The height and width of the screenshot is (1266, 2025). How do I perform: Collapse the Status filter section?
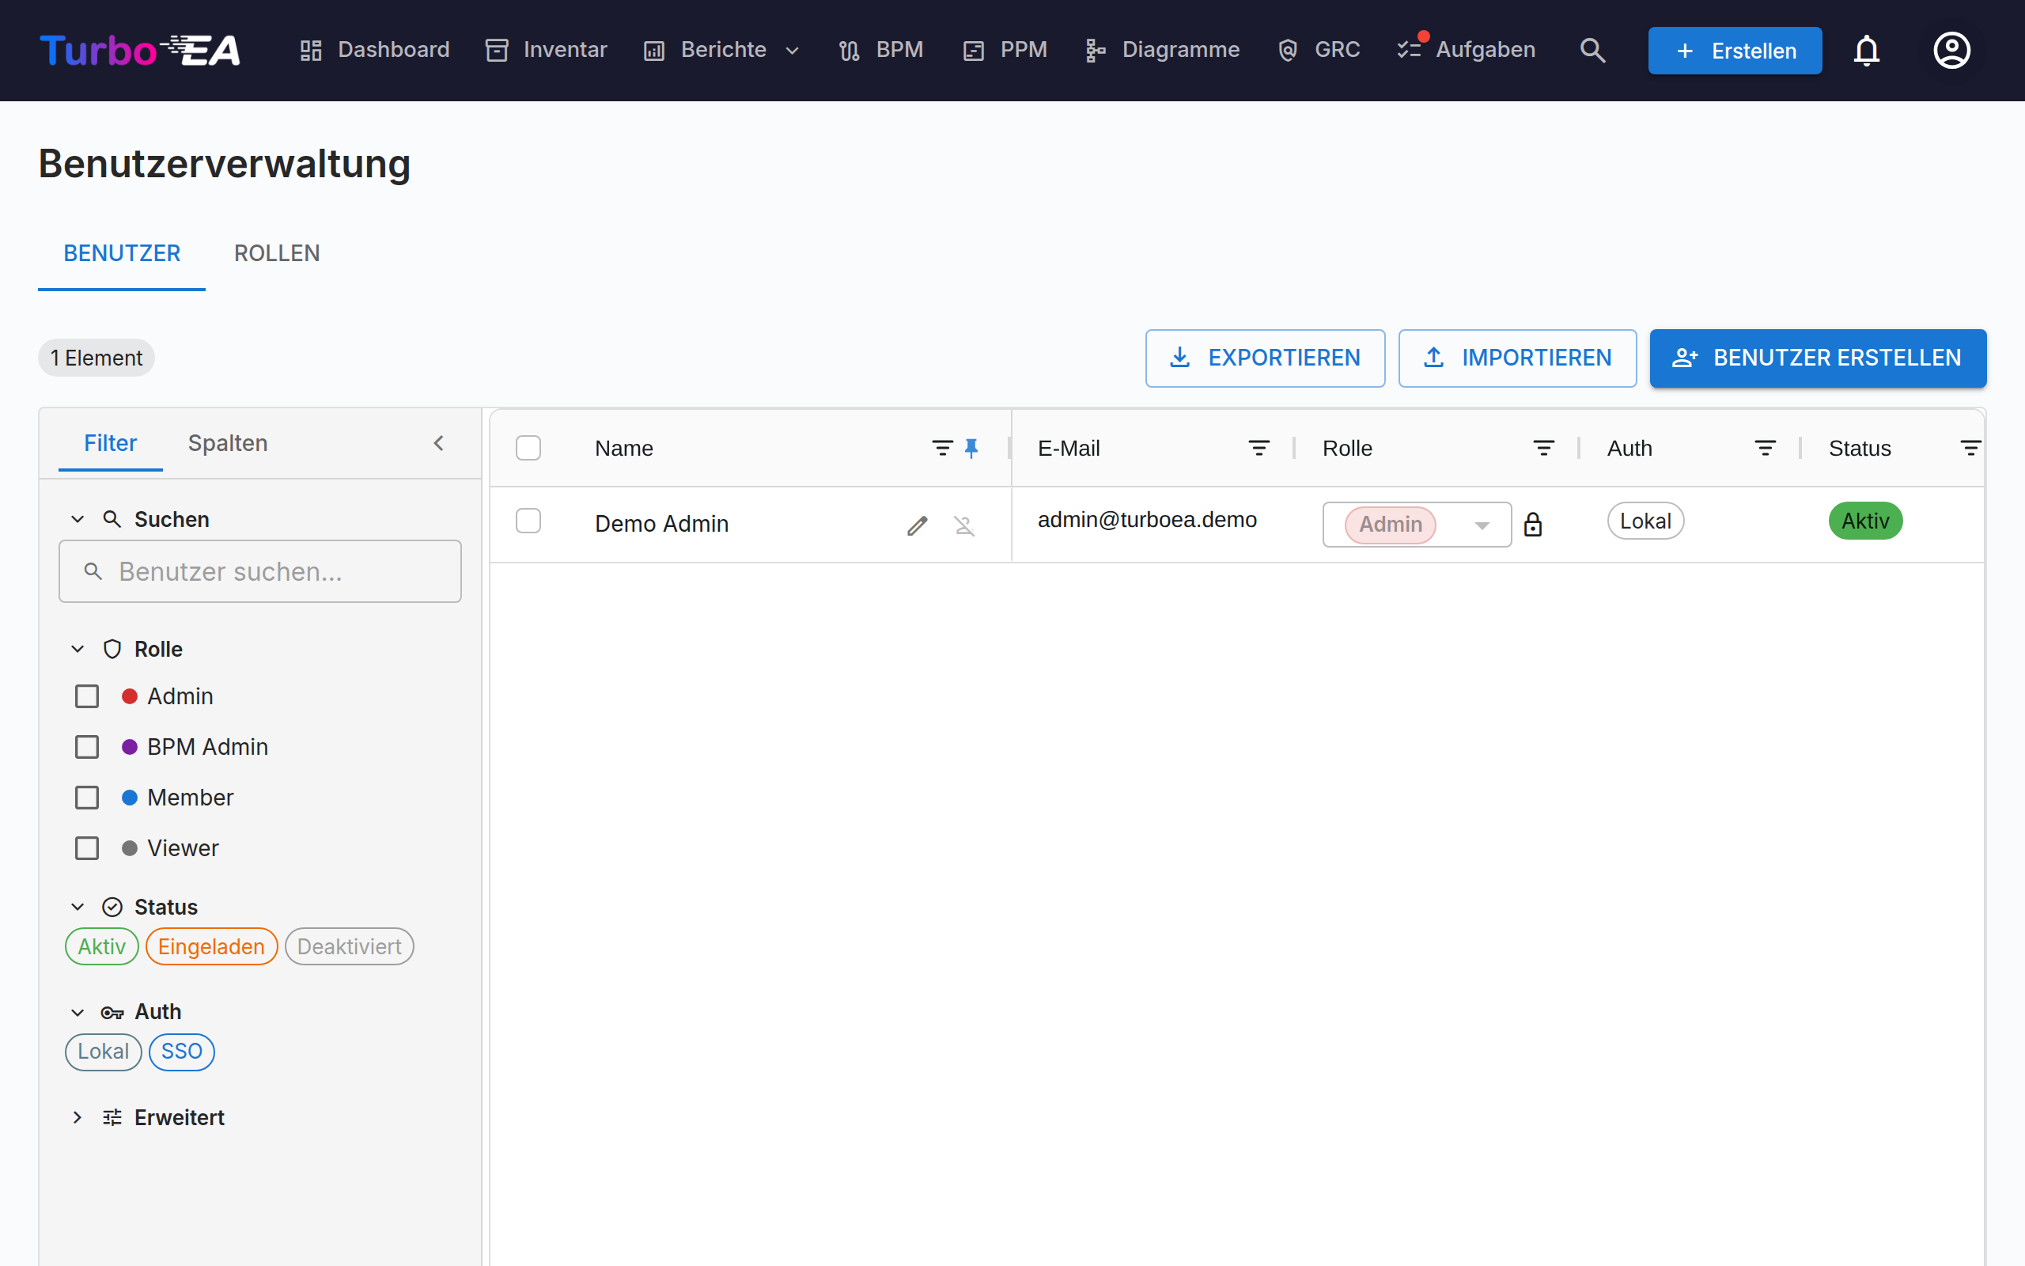pyautogui.click(x=78, y=907)
